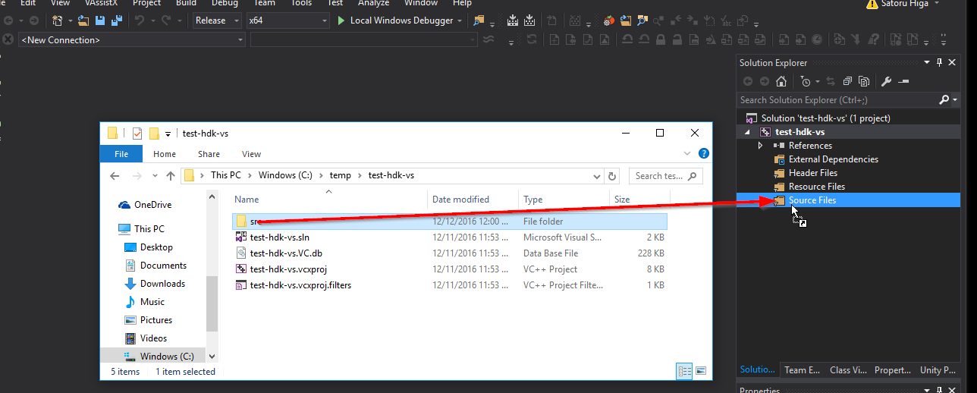The image size is (977, 393).
Task: Click the Explorer Up arrow
Action: 171,175
